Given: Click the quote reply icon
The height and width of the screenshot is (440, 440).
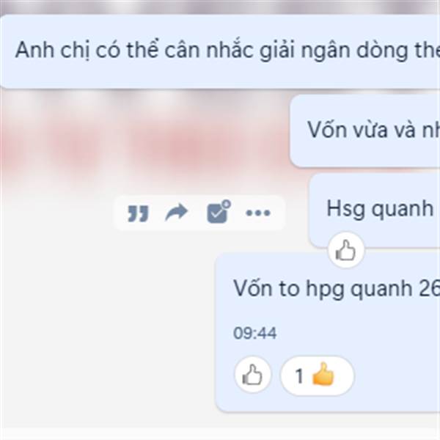Looking at the screenshot, I should [x=138, y=213].
